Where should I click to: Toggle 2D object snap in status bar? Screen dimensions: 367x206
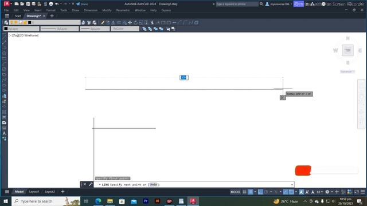(x=291, y=192)
